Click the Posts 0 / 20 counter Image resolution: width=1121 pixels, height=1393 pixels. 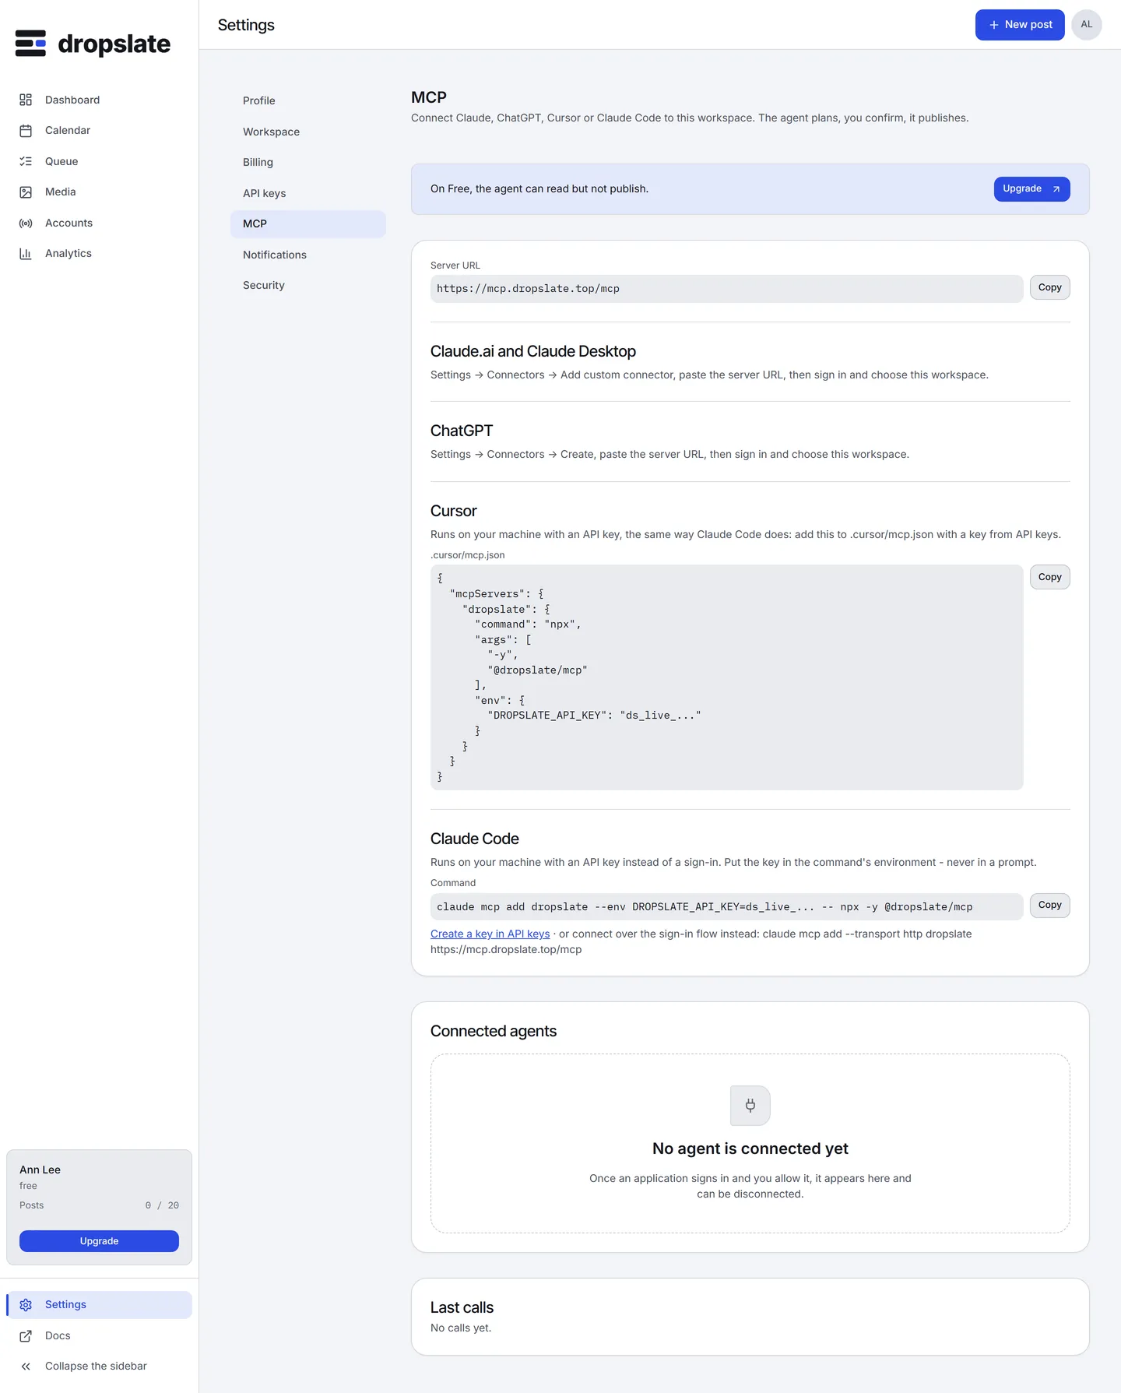click(x=99, y=1205)
